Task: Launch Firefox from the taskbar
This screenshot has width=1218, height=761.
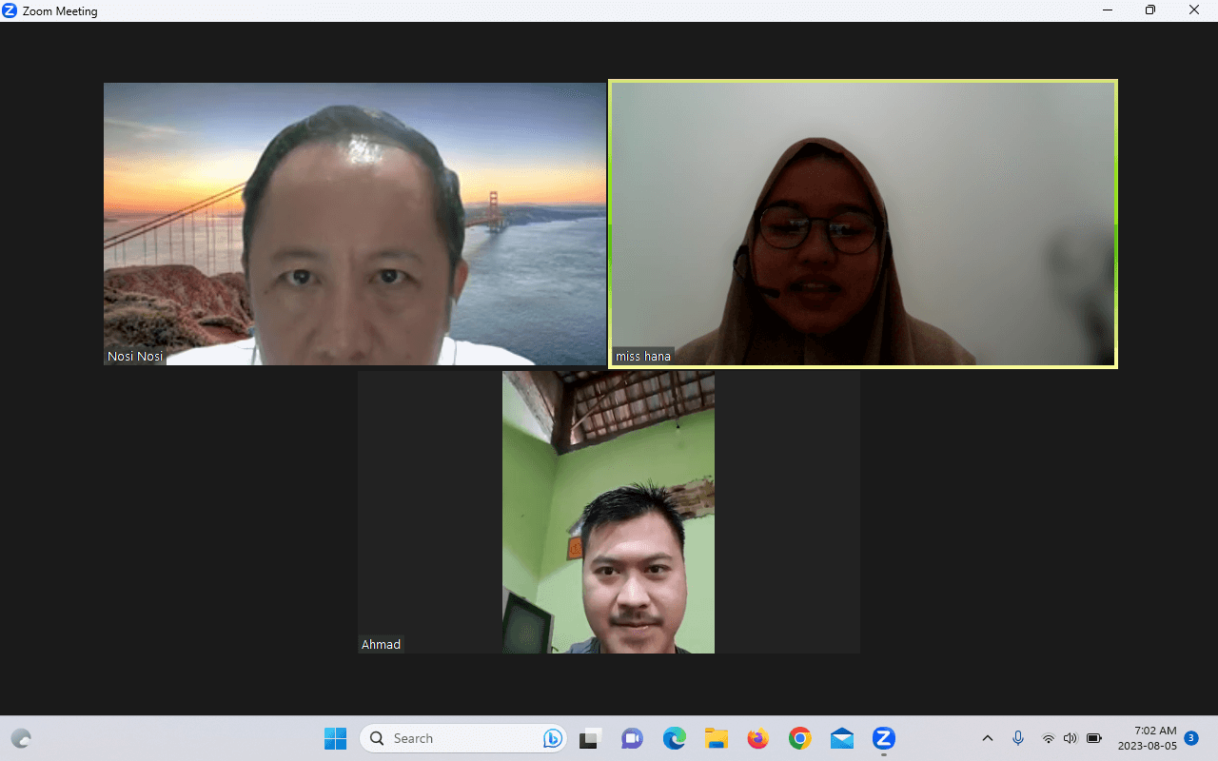Action: click(x=758, y=738)
